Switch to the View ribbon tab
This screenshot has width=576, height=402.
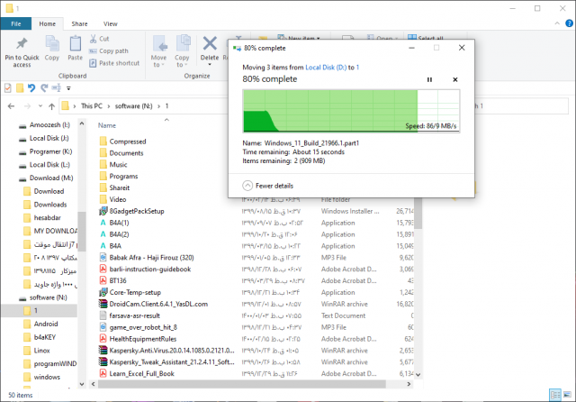[109, 23]
